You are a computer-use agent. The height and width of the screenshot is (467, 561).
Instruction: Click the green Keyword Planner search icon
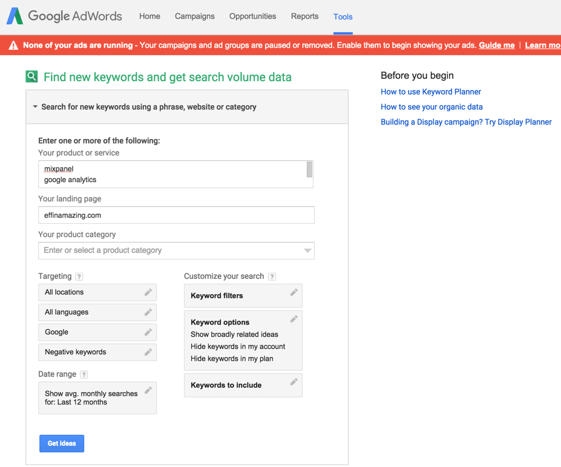pyautogui.click(x=31, y=76)
